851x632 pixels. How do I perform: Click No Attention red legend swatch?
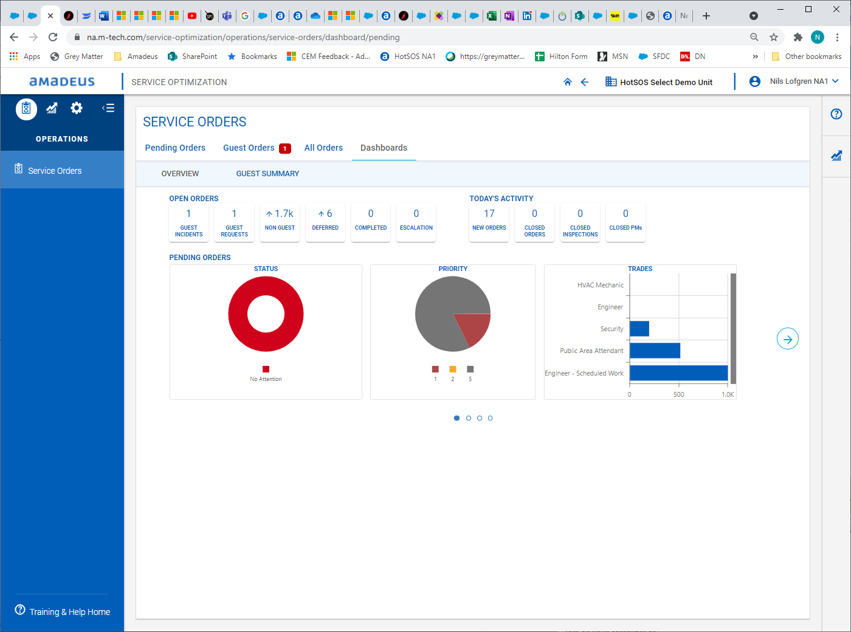tap(266, 369)
